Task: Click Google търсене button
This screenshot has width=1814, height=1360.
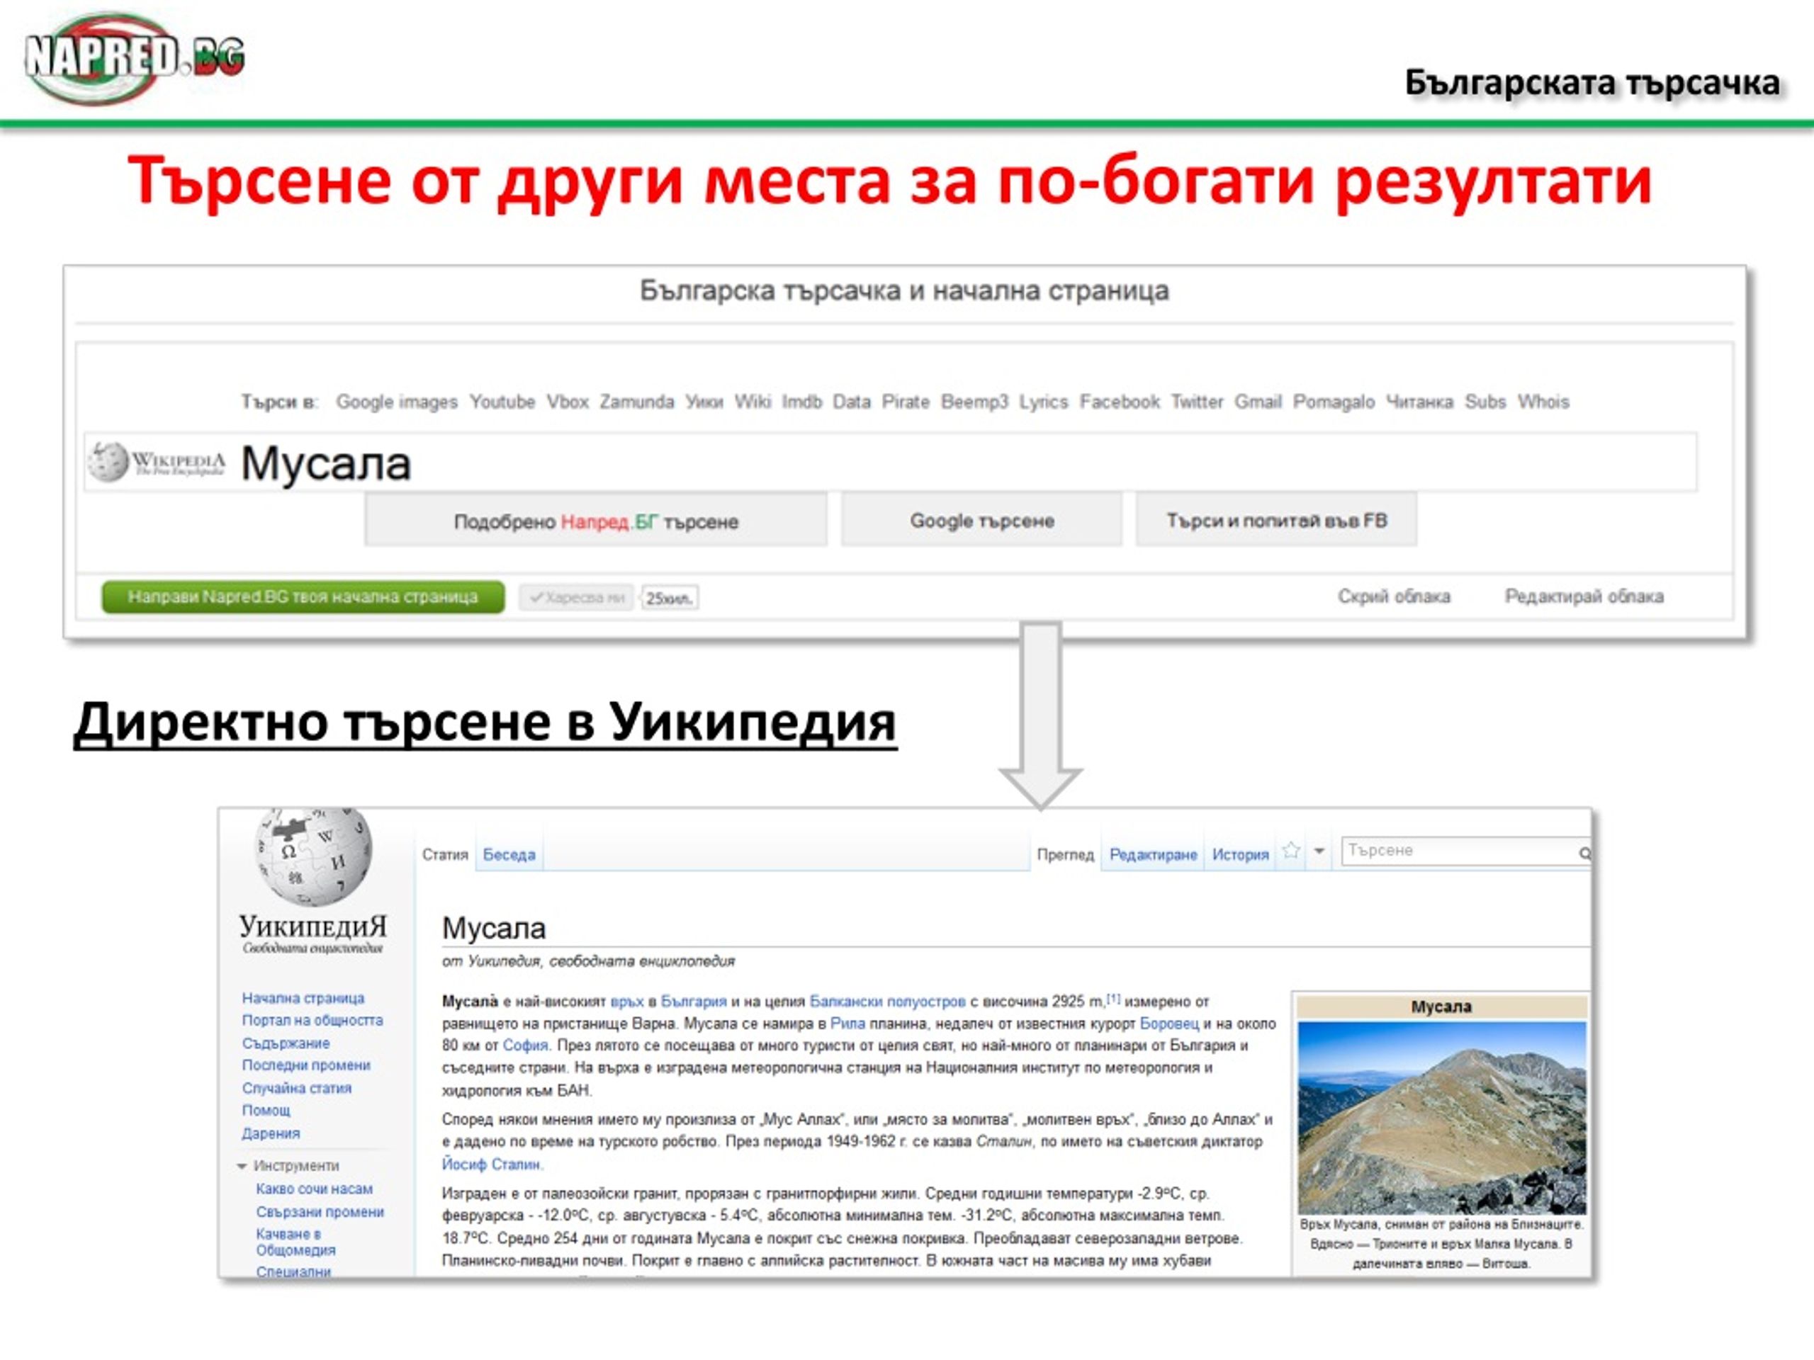Action: (981, 520)
